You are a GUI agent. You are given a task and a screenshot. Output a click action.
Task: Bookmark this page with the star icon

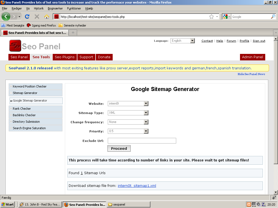(x=211, y=17)
